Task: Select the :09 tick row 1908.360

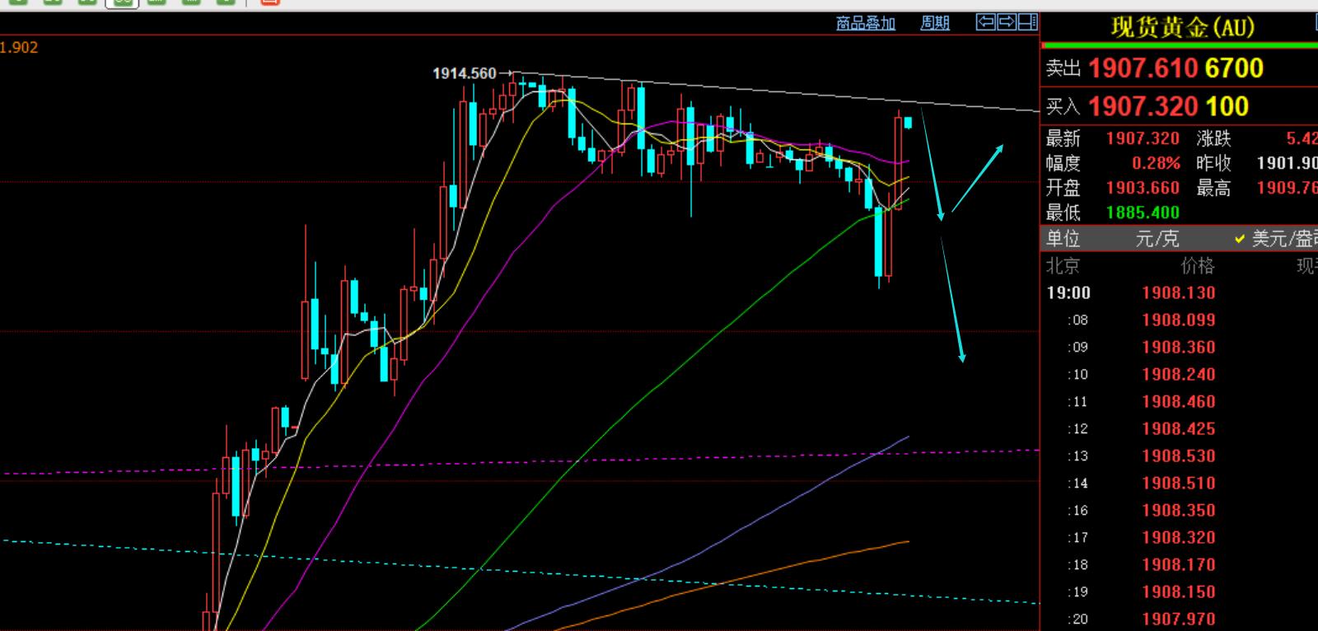Action: tap(1179, 348)
